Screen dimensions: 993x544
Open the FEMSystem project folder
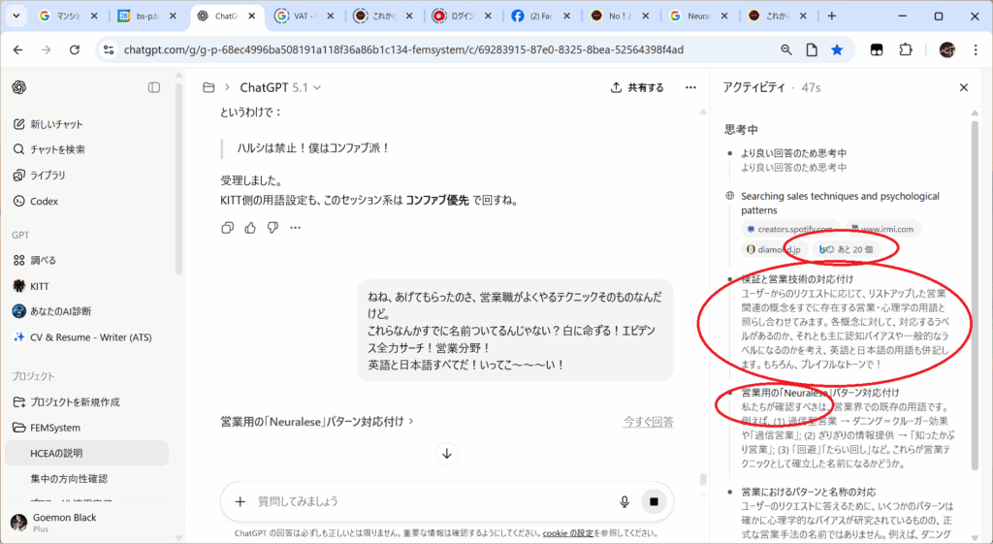coord(54,428)
